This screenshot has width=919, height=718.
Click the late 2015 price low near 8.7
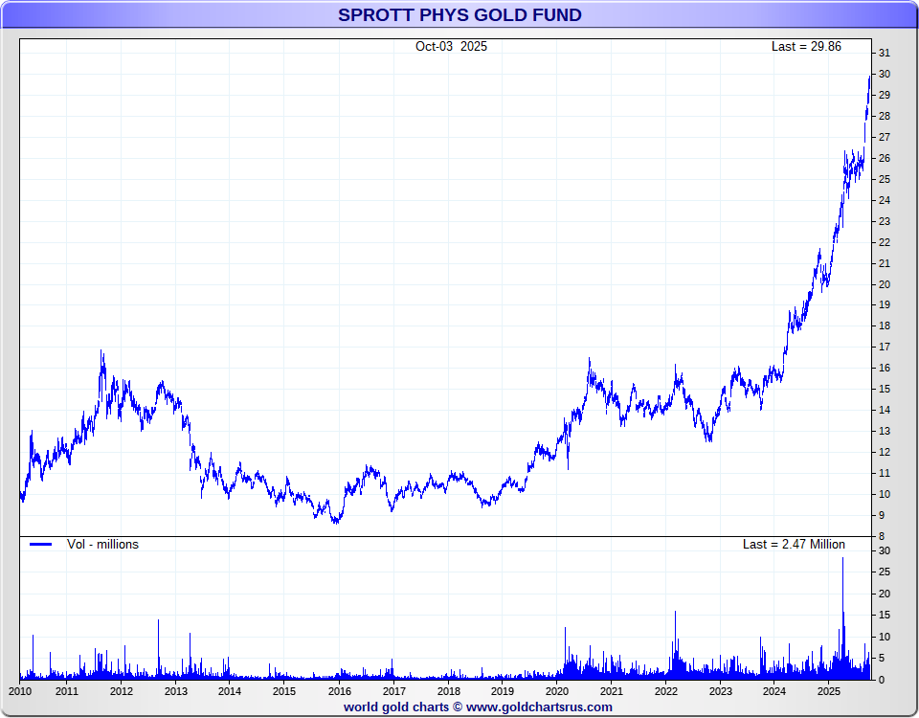(336, 521)
